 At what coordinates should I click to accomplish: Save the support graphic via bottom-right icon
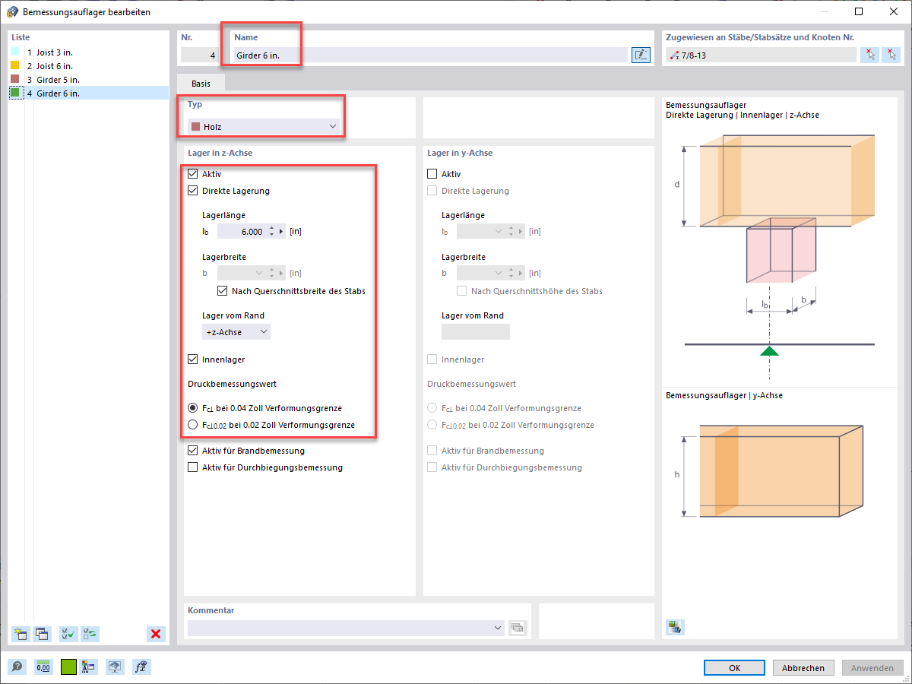(675, 627)
